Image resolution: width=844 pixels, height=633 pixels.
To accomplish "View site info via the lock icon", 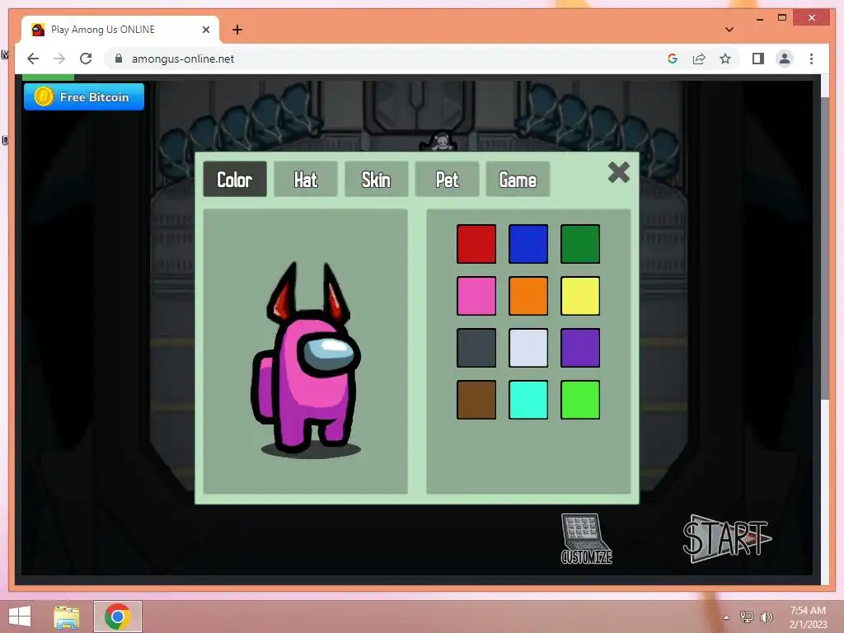I will [119, 59].
